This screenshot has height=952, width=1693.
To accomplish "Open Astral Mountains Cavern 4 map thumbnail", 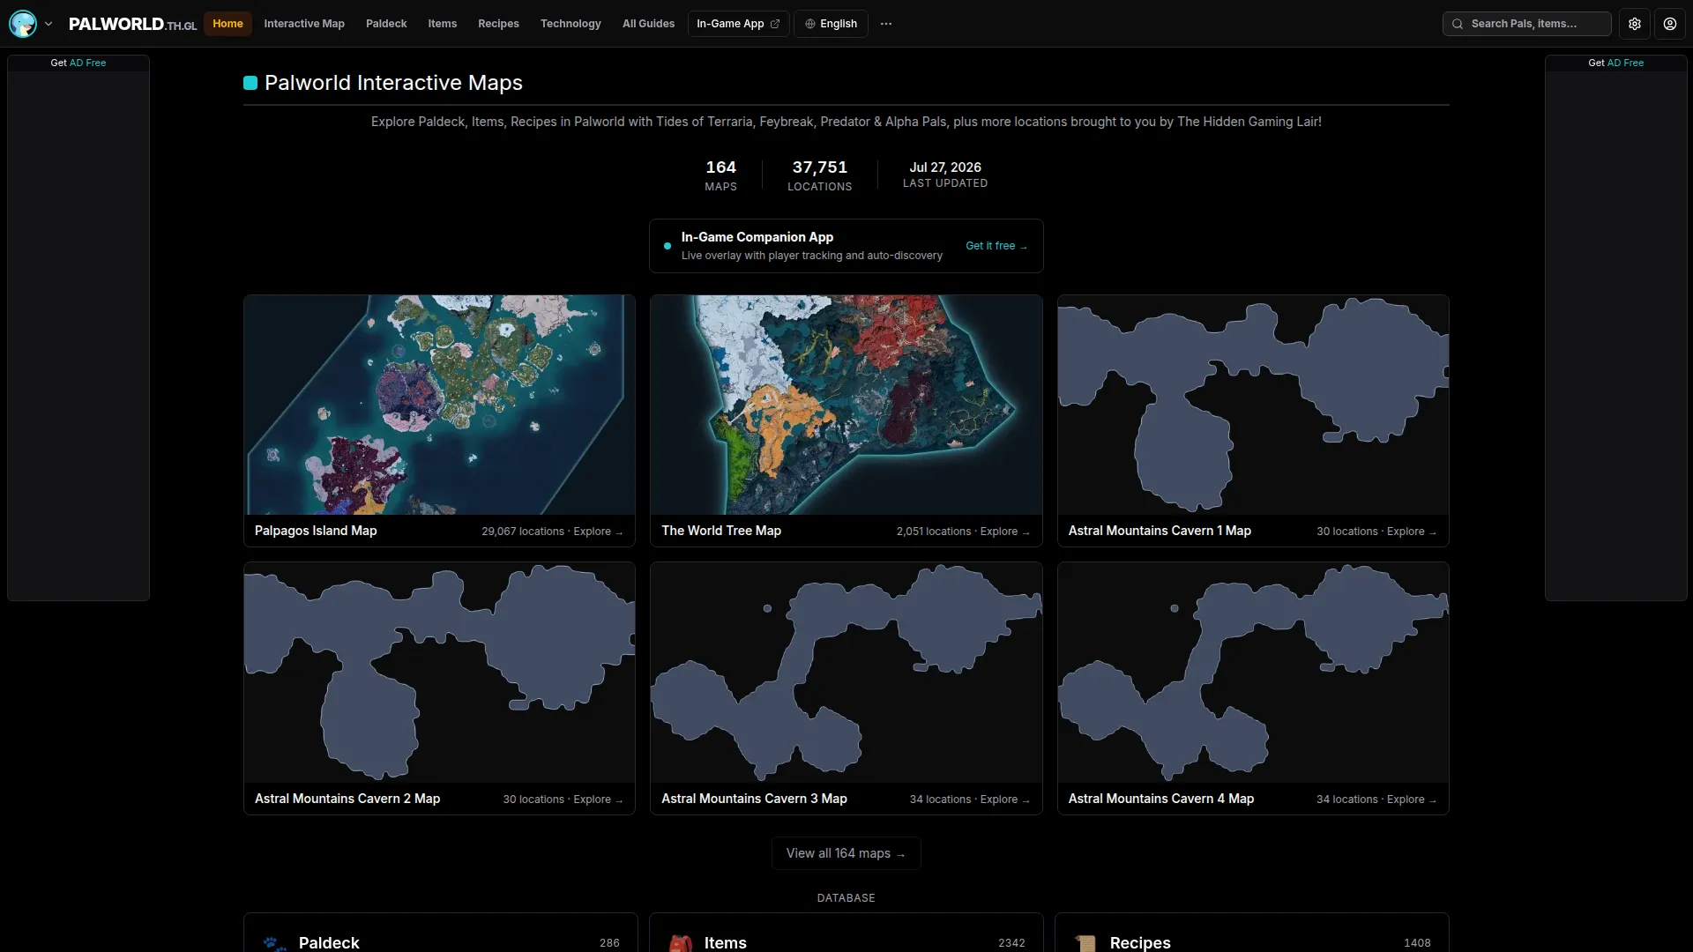I will pyautogui.click(x=1253, y=673).
